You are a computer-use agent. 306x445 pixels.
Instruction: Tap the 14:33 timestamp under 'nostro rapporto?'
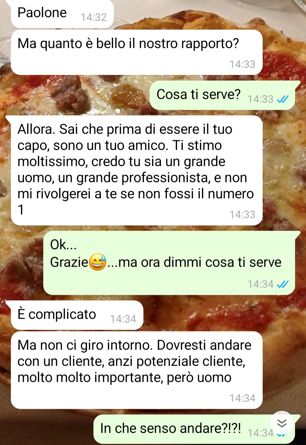[242, 64]
